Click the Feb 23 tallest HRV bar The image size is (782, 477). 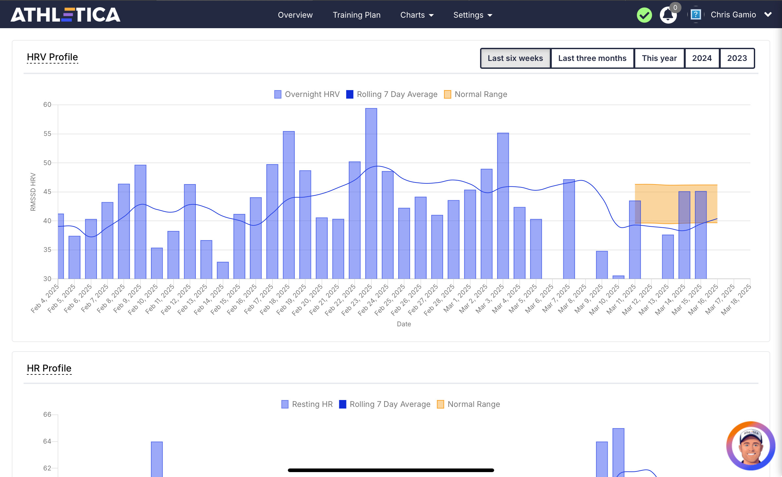pyautogui.click(x=371, y=193)
